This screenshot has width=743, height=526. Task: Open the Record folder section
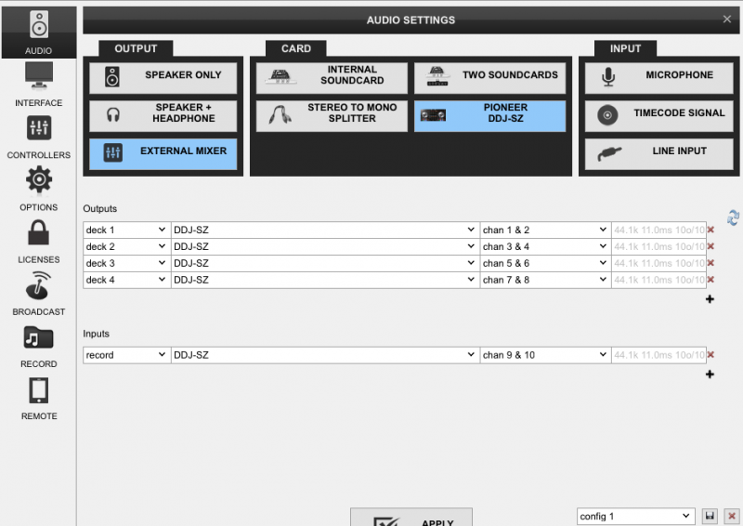[x=39, y=346]
